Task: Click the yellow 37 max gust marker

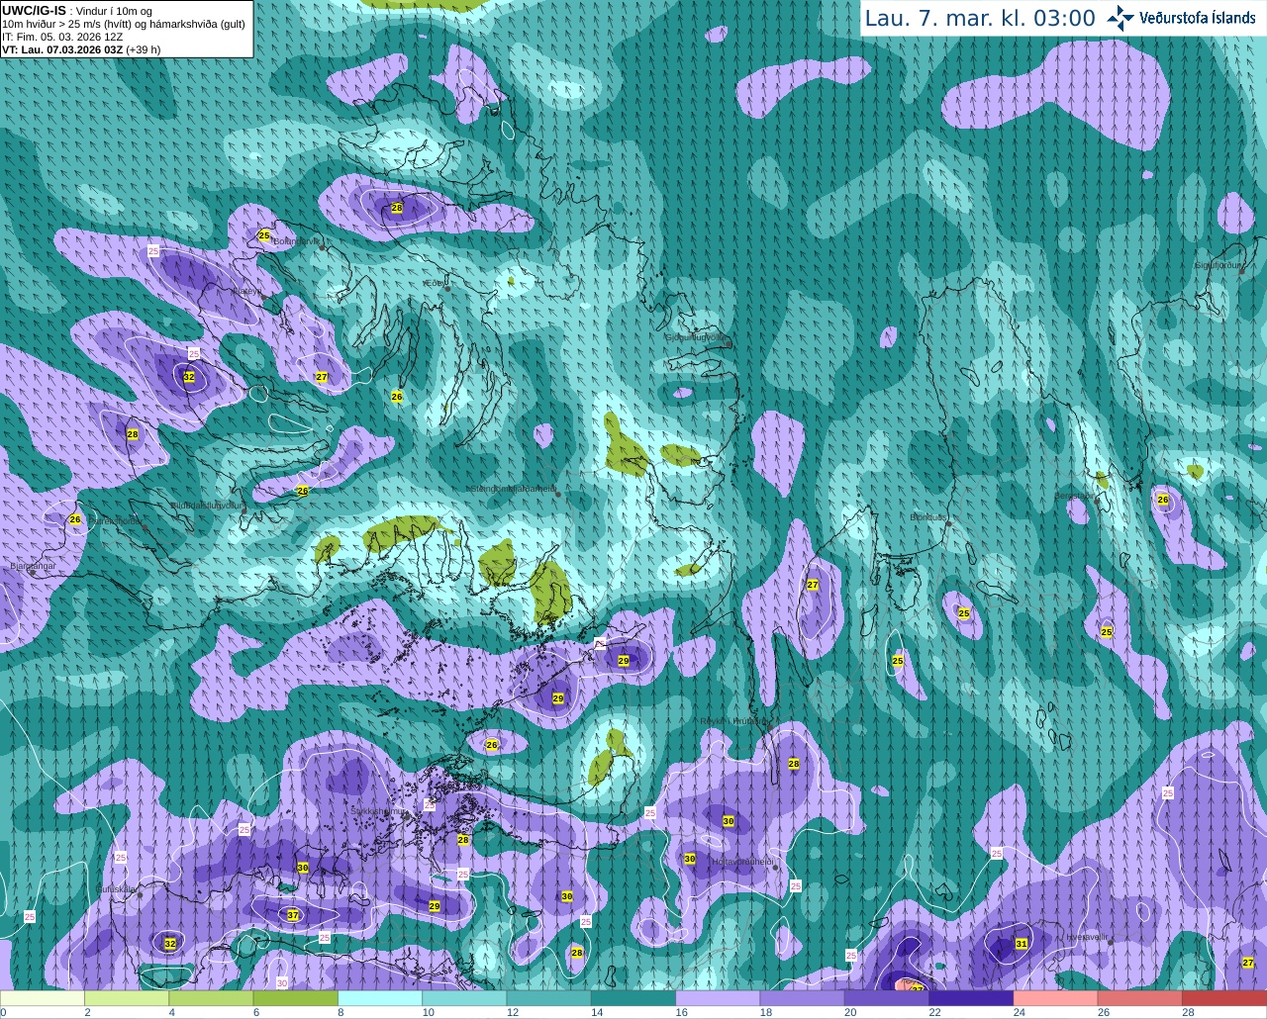Action: coord(293,915)
